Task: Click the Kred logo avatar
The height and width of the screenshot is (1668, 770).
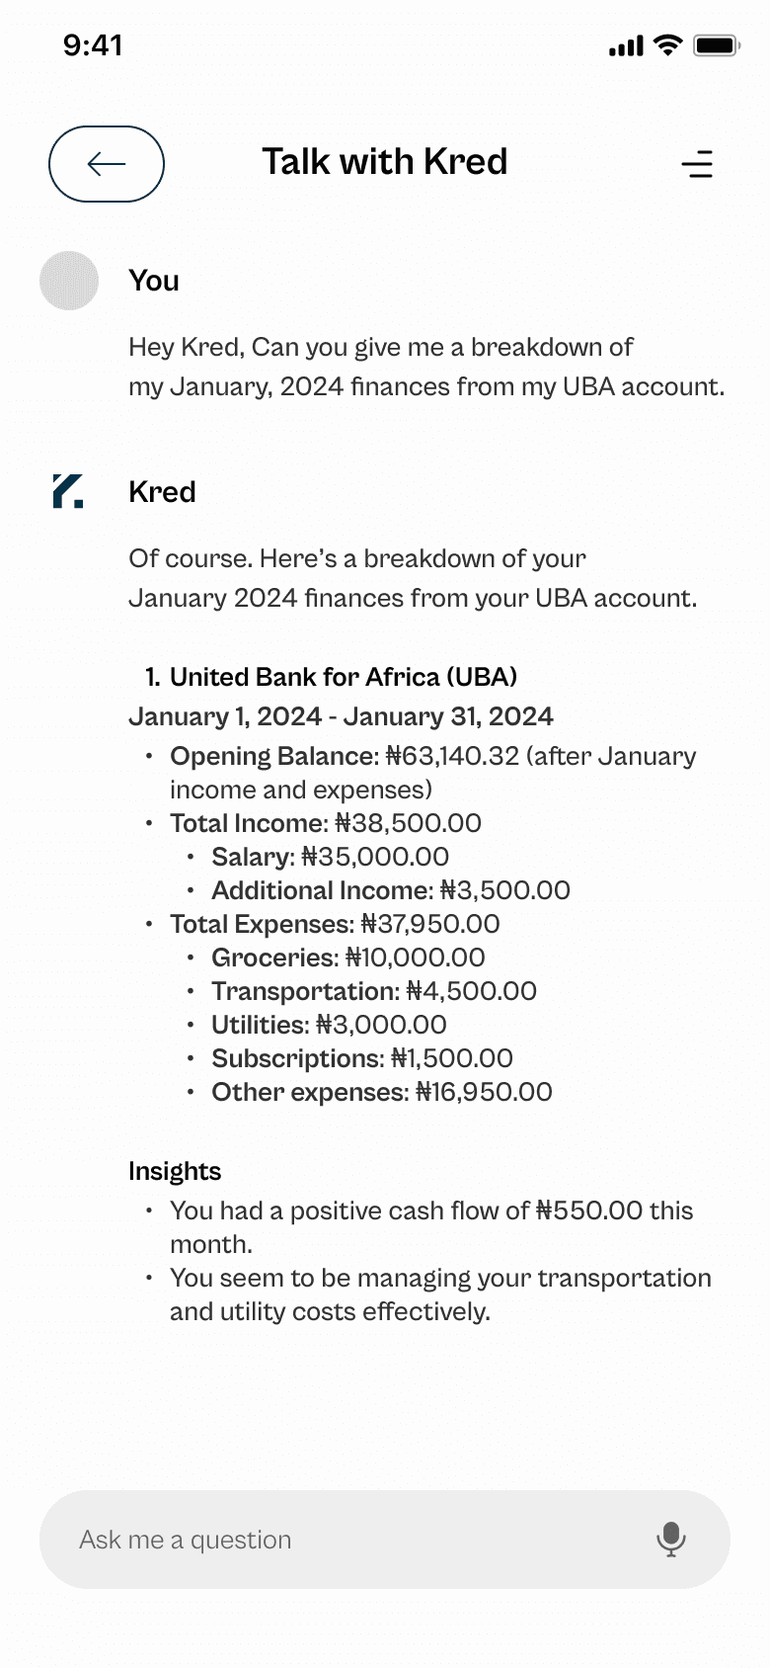Action: tap(68, 491)
